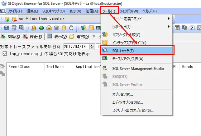Screen dimensions: 201x136
Task: Click the tree view icon left of EventClass
Action: tap(3, 66)
